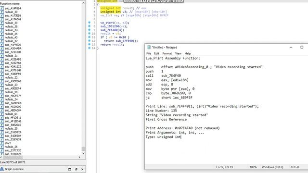Float the Graph overview panel

point(76,169)
